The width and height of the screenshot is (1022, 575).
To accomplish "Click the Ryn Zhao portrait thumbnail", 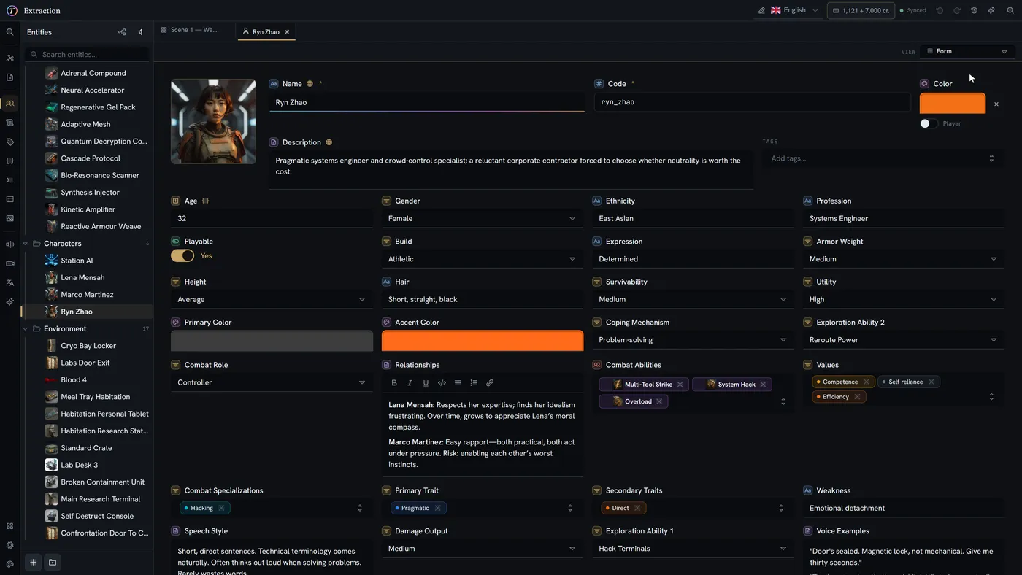I will [x=213, y=121].
